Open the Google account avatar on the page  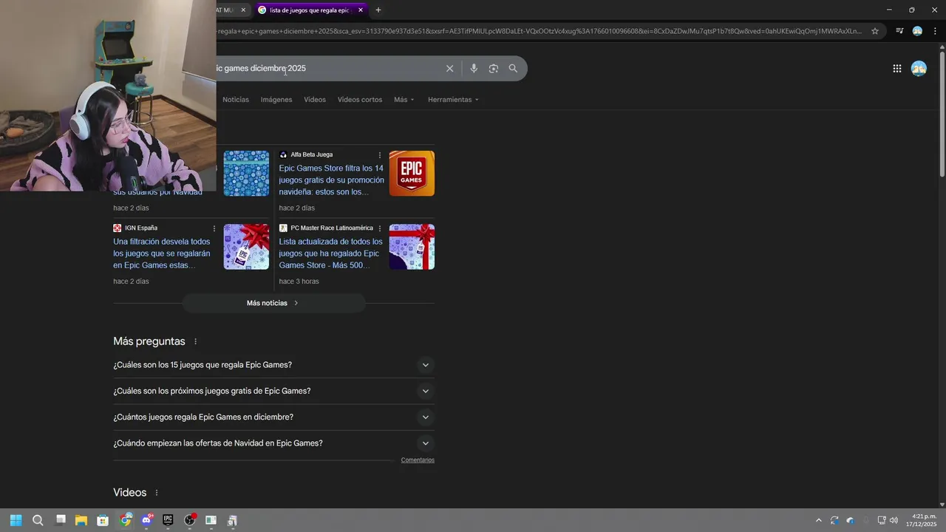click(919, 69)
